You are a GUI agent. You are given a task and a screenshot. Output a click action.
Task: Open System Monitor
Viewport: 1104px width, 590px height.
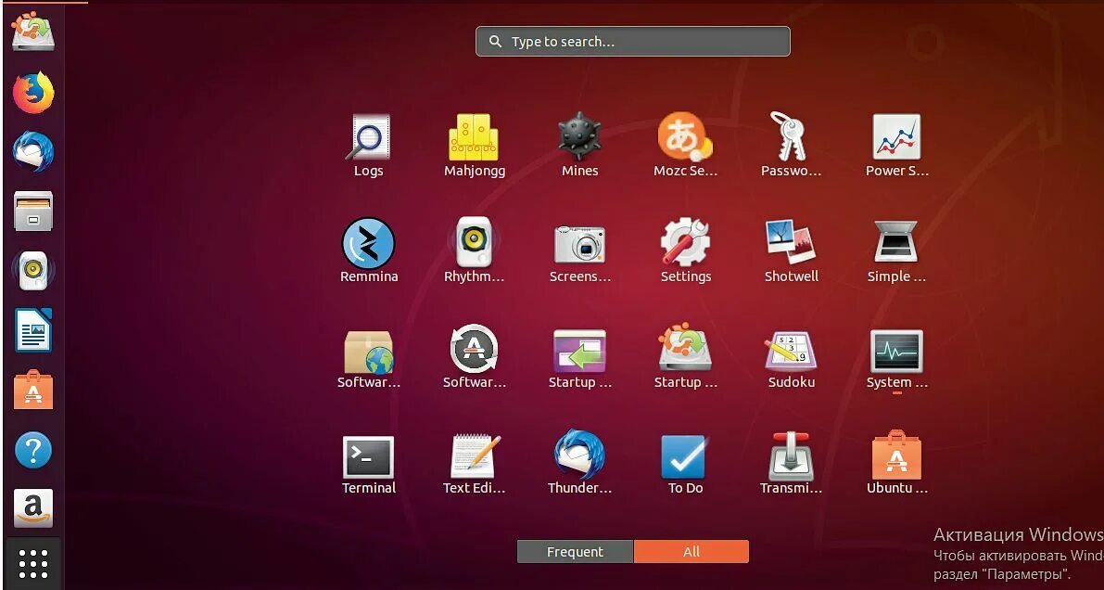[896, 359]
